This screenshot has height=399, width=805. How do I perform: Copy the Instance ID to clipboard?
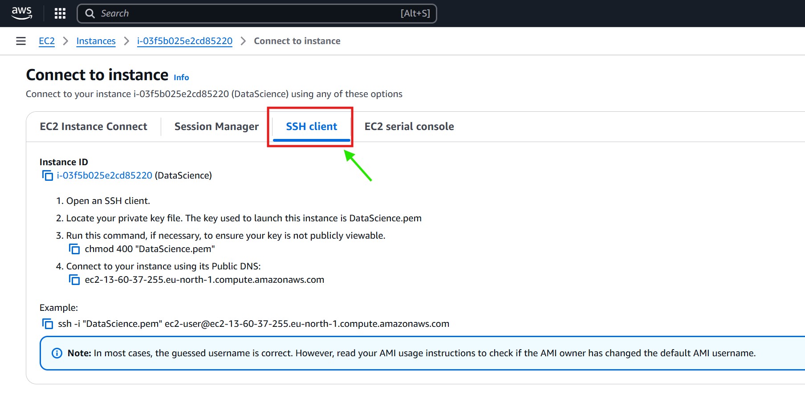(x=48, y=175)
